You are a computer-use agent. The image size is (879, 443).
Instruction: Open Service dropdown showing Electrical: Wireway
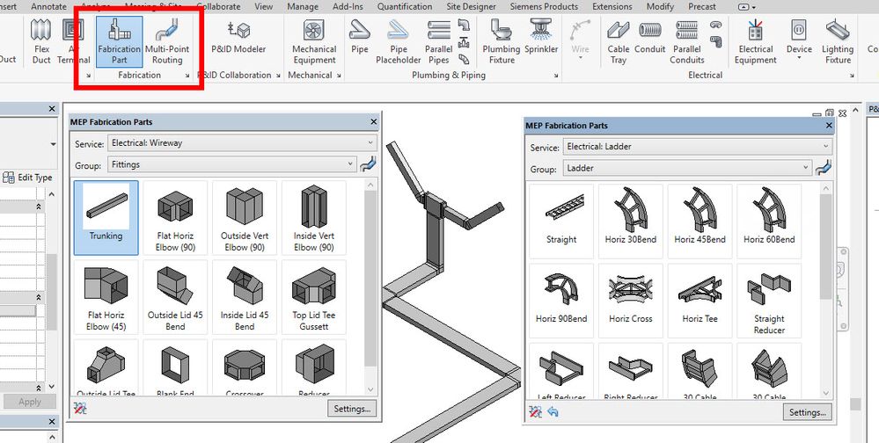(242, 142)
